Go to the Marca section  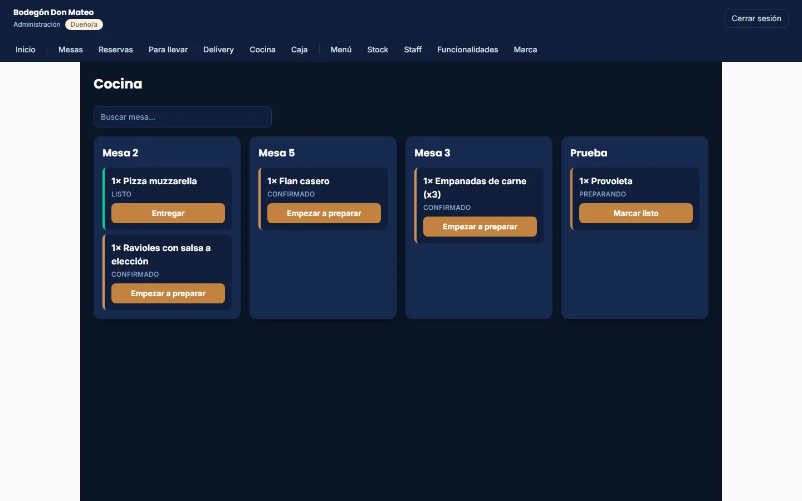tap(525, 50)
